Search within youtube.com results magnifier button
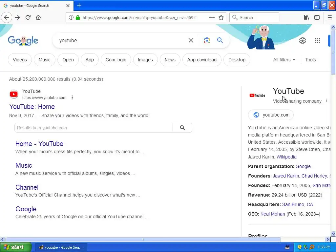This screenshot has height=252, width=336. (x=182, y=128)
